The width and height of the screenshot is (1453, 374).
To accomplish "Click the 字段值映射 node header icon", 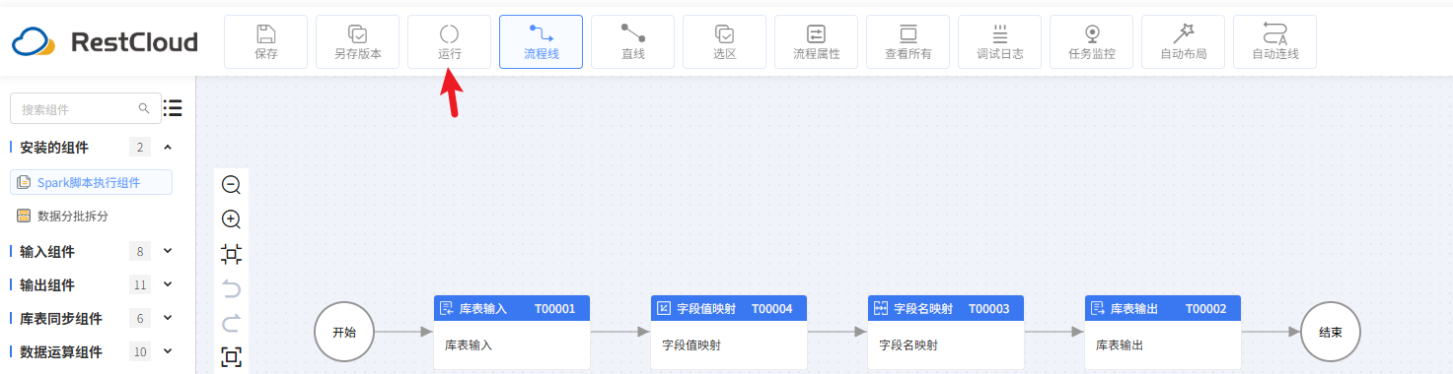I will pyautogui.click(x=664, y=308).
